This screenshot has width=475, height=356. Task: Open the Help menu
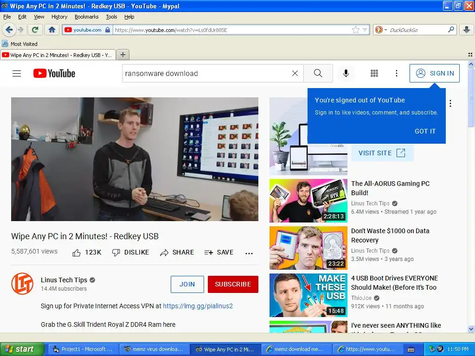pyautogui.click(x=129, y=17)
